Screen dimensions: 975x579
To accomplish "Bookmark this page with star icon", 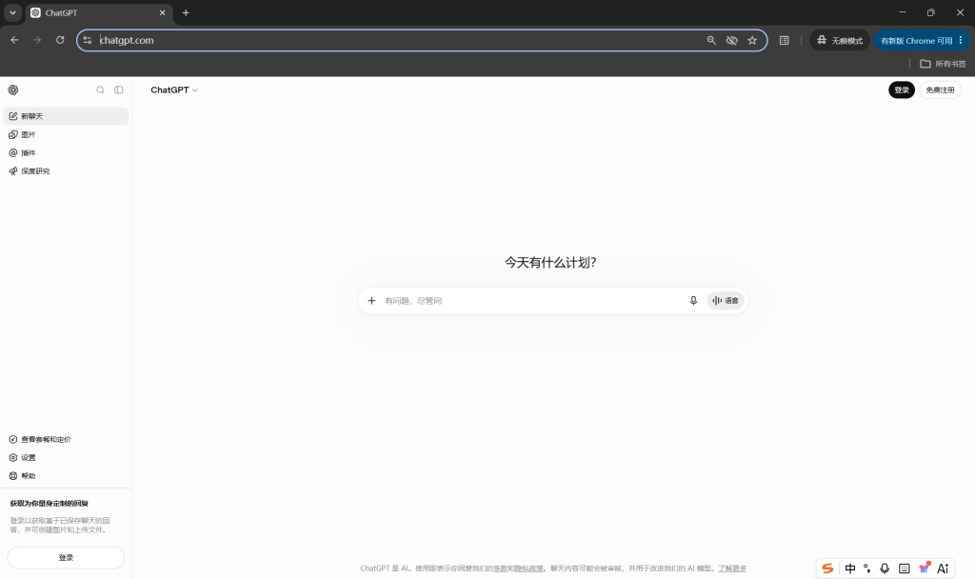I will click(752, 40).
